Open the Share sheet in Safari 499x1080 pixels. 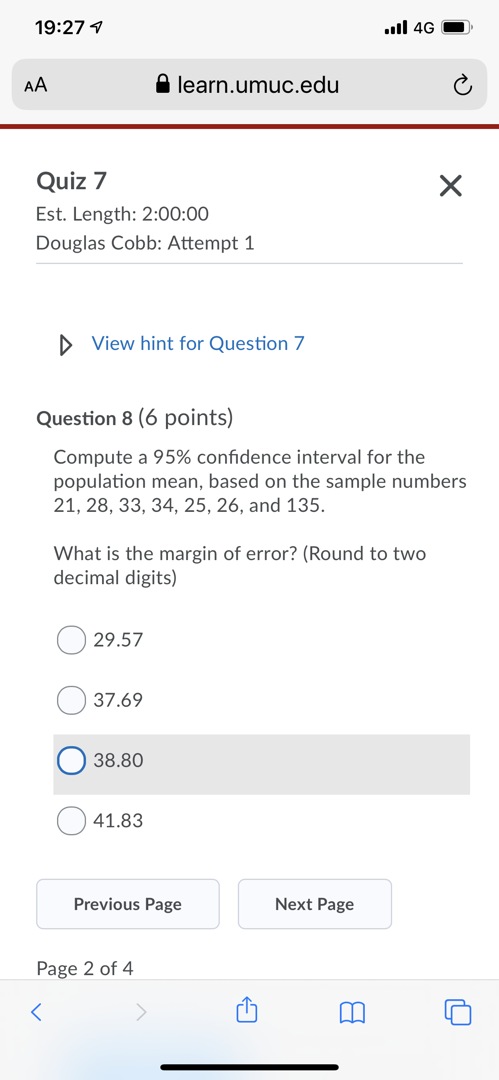pyautogui.click(x=247, y=1011)
